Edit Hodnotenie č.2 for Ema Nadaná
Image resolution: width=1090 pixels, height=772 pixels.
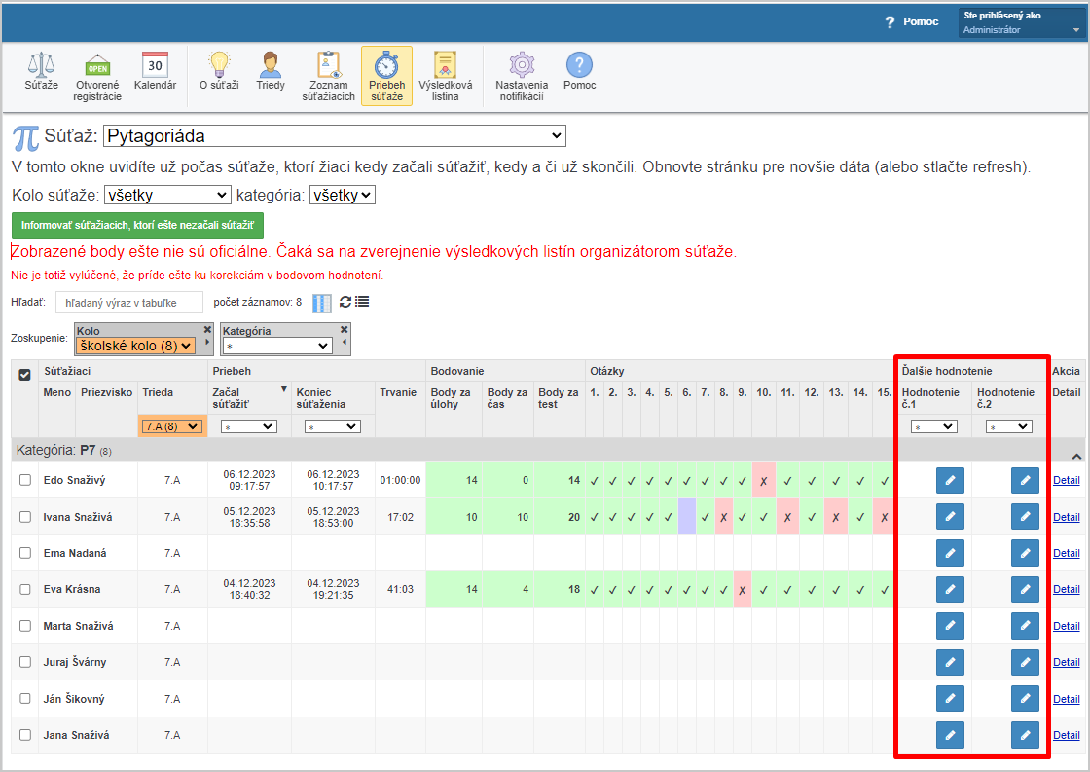(1025, 553)
